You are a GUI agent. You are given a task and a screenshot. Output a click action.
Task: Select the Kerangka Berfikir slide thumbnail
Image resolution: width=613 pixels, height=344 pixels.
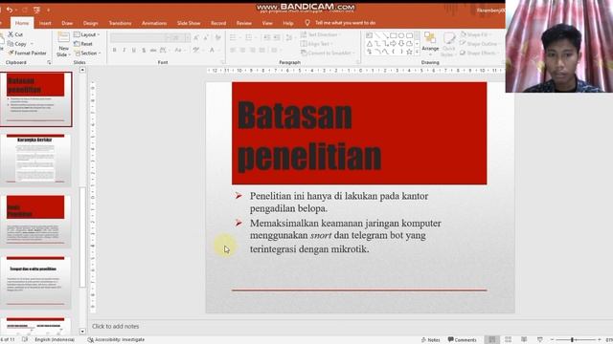[x=35, y=160]
